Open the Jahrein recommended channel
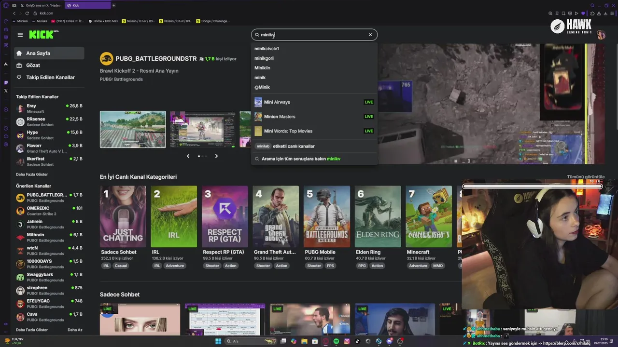This screenshot has height=347, width=618. tap(49, 224)
